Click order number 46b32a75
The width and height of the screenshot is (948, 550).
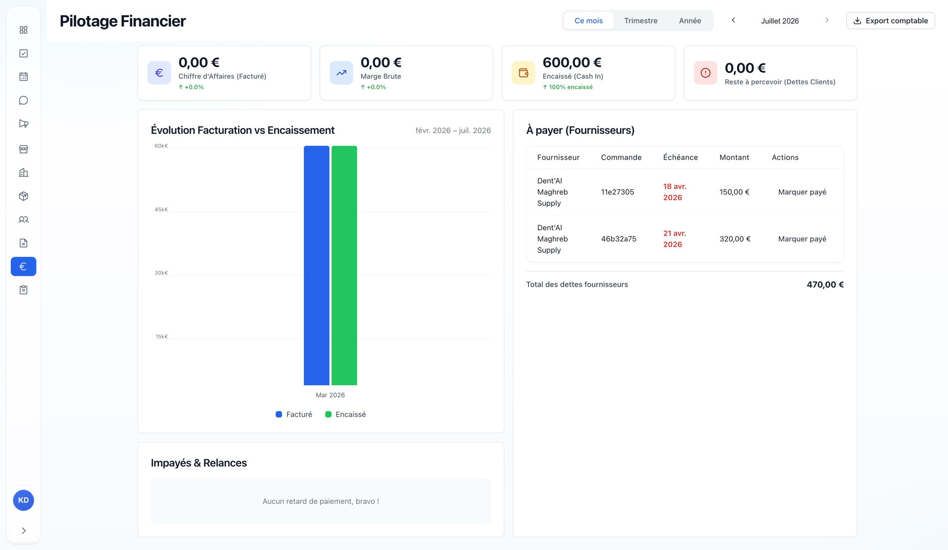click(x=619, y=239)
